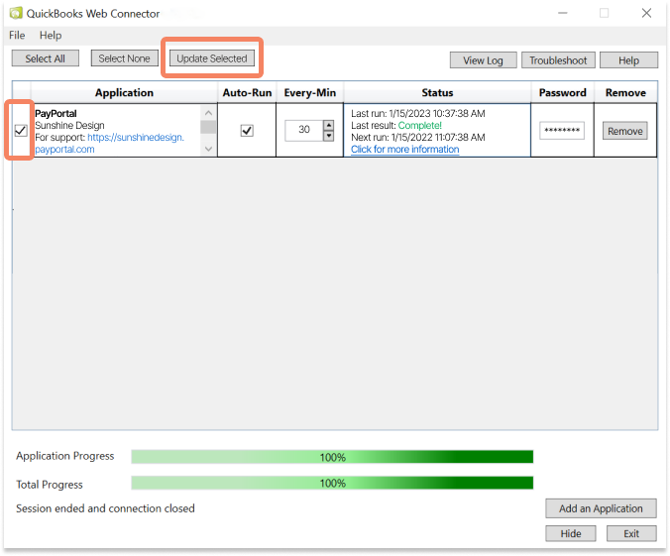Click the Application Progress bar
Viewport: 670px width, 556px height.
tap(332, 457)
